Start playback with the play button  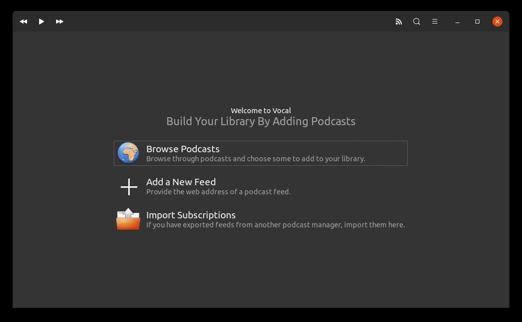[41, 22]
